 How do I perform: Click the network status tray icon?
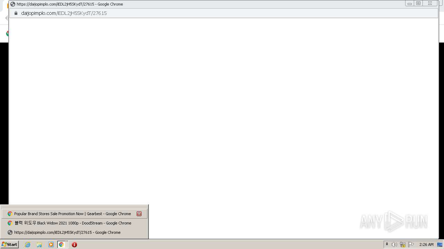coord(402,245)
